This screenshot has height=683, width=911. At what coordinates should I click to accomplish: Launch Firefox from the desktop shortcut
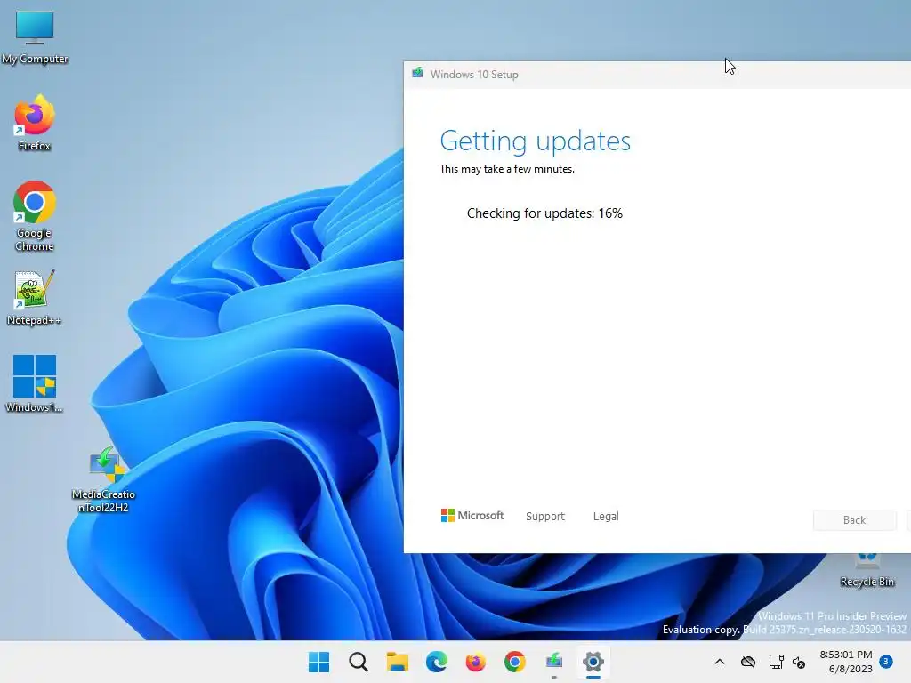coord(35,123)
